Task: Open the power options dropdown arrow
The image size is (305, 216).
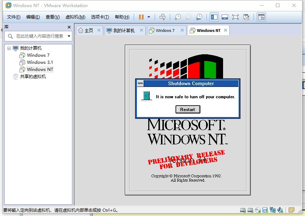Action: (x=149, y=17)
